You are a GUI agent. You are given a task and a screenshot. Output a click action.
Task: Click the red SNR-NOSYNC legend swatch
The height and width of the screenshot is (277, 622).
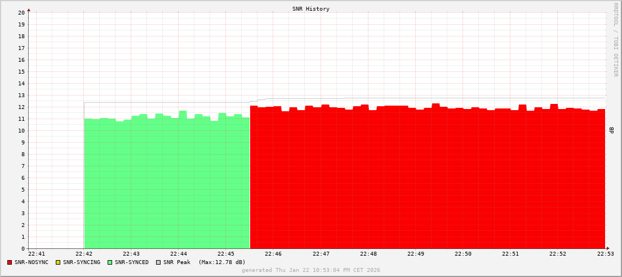click(10, 262)
